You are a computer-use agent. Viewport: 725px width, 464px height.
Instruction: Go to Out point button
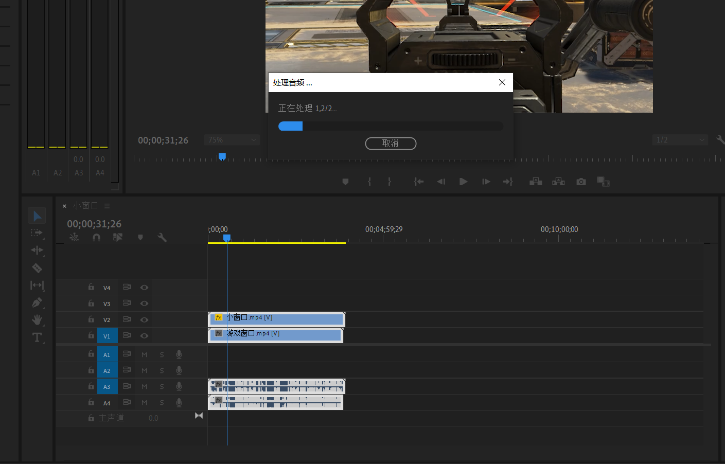508,182
